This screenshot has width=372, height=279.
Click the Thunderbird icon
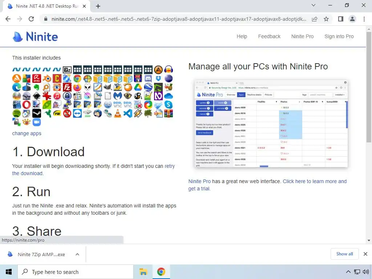click(97, 113)
